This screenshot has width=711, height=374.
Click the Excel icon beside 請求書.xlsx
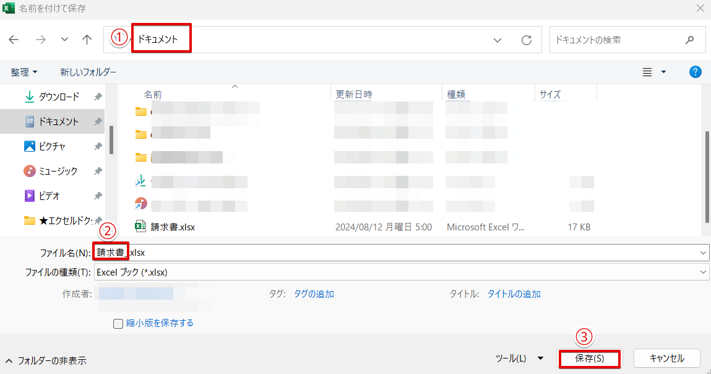coord(140,227)
